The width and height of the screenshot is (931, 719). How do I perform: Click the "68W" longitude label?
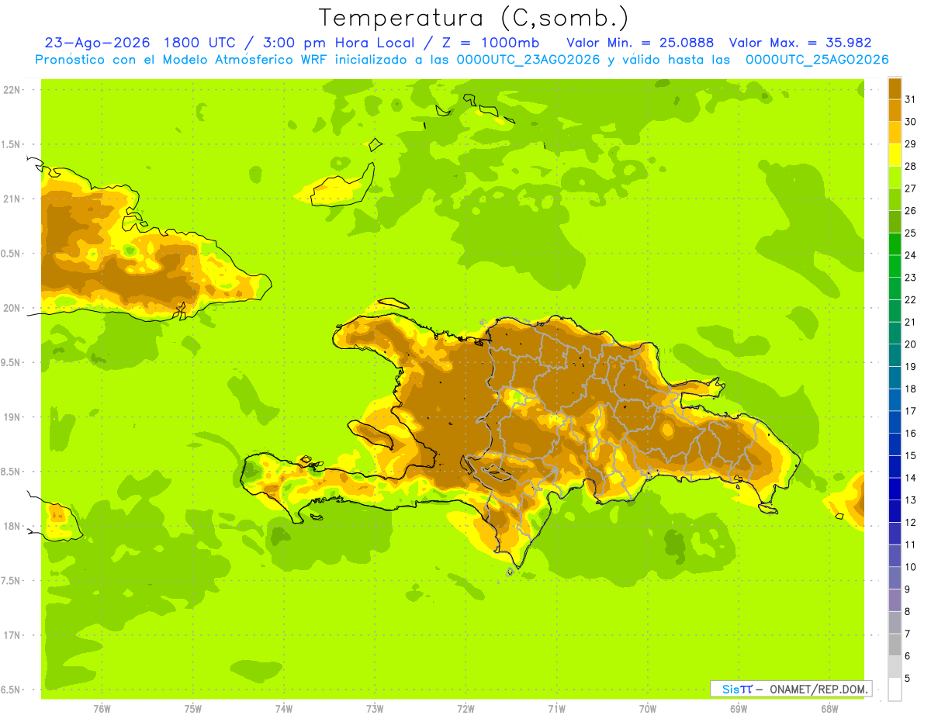[829, 709]
